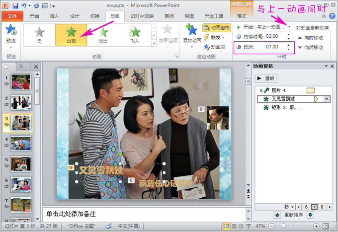Click 向后移动 Move Later
The height and width of the screenshot is (232, 338).
point(310,47)
